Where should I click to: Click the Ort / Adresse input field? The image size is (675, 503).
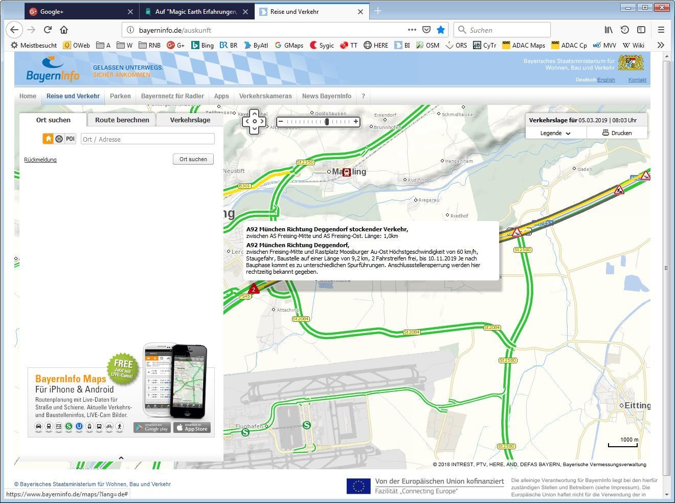pos(148,139)
